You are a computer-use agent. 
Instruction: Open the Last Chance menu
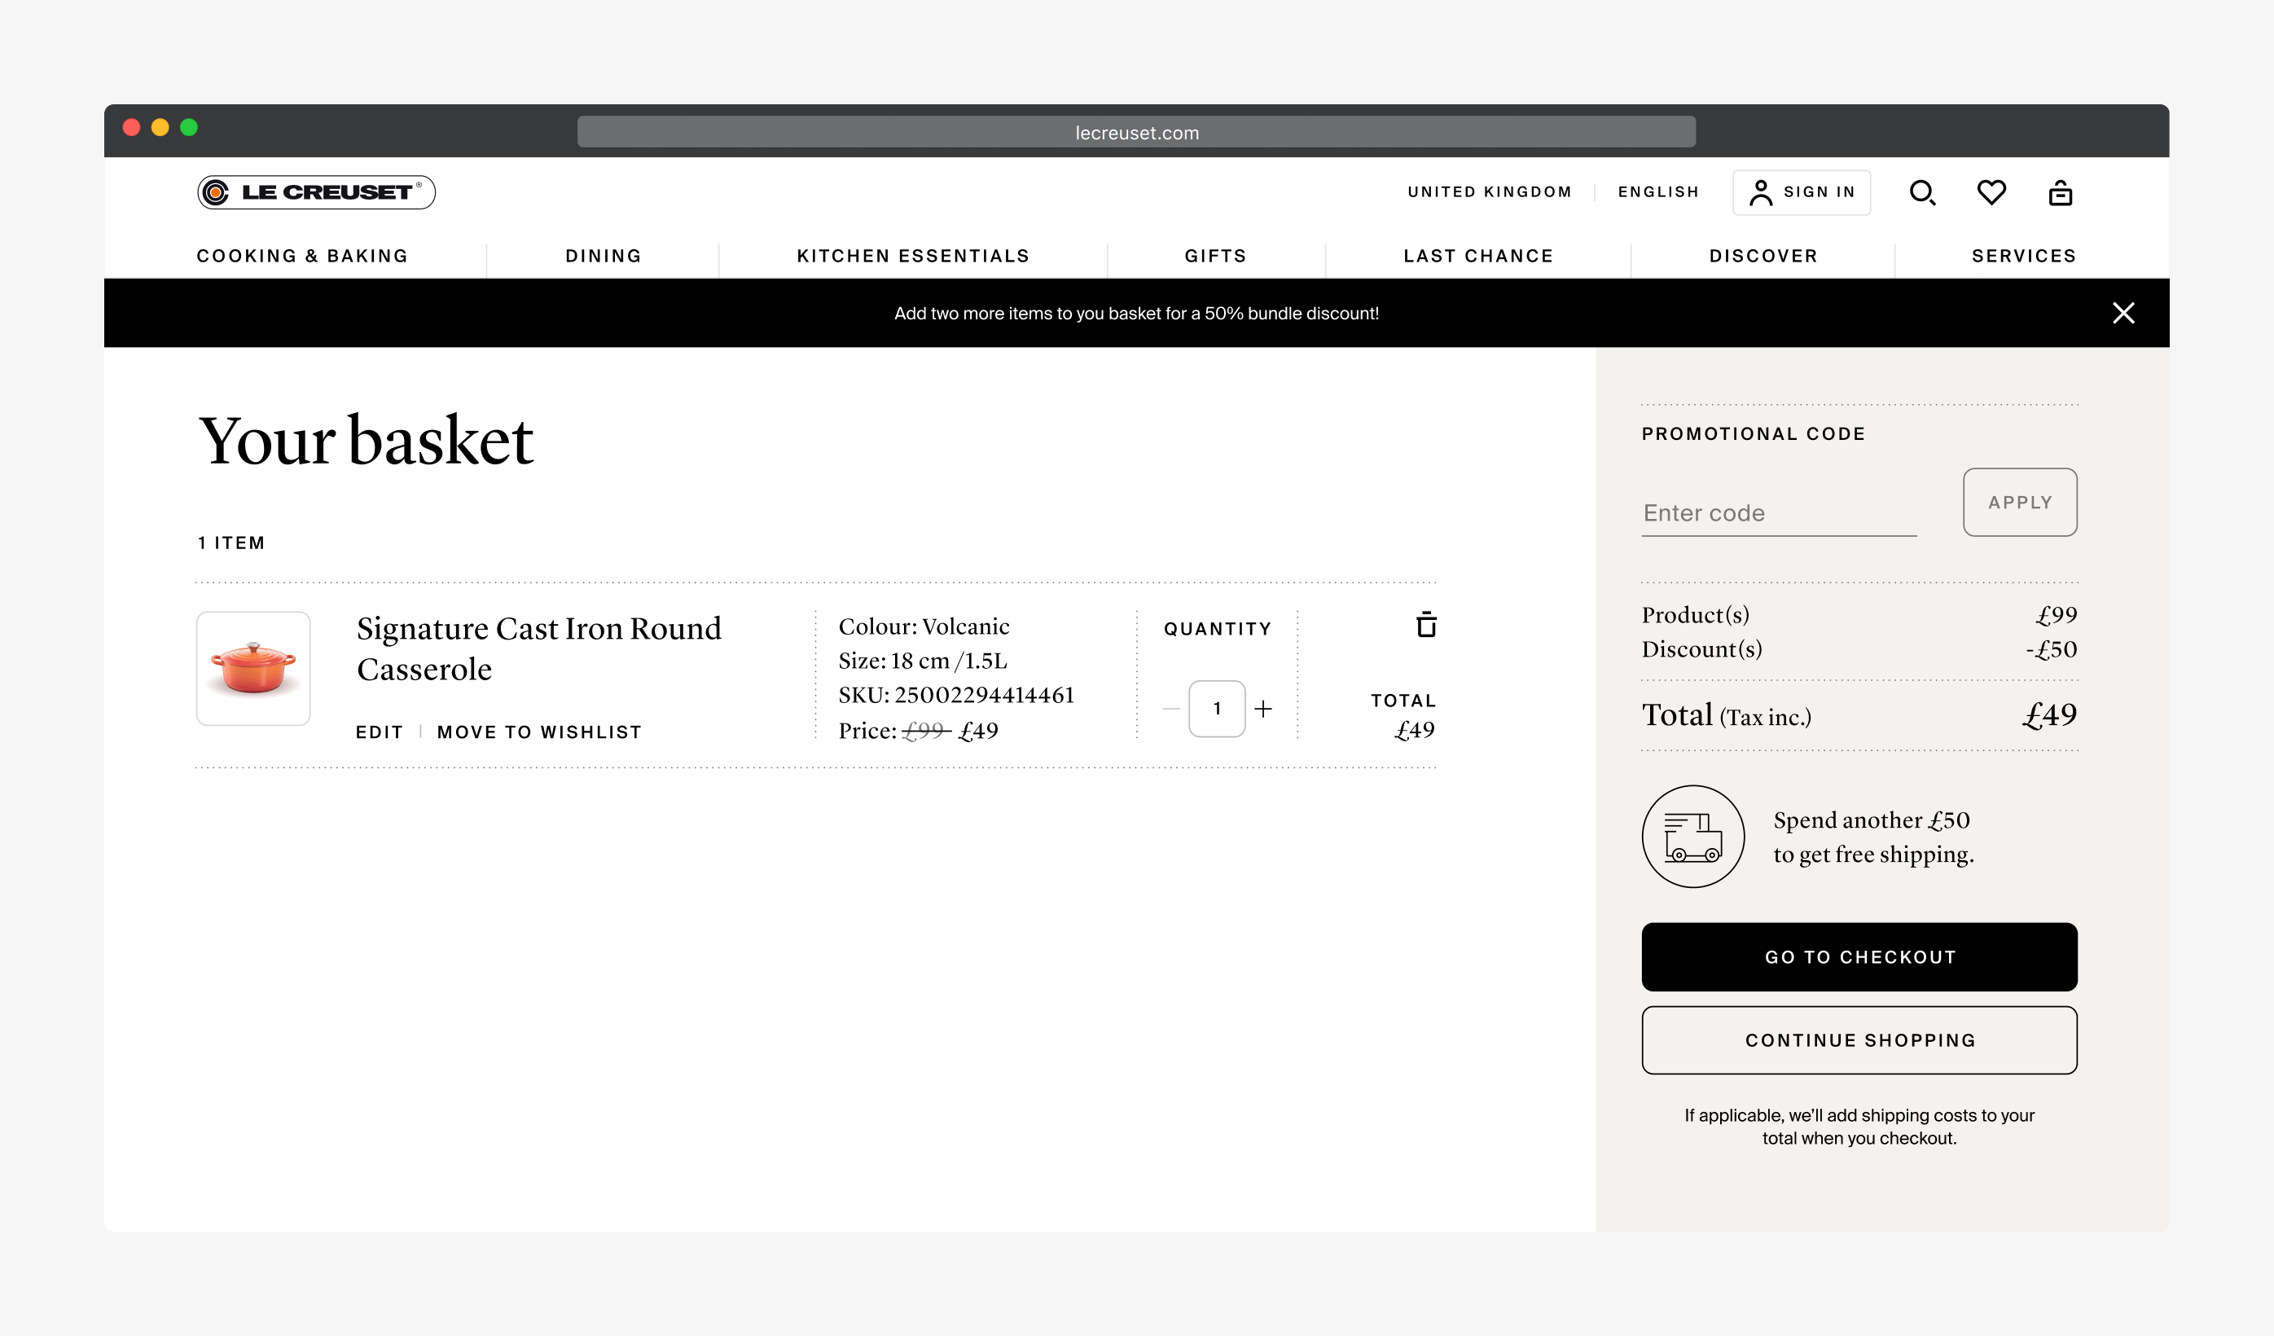click(x=1478, y=257)
